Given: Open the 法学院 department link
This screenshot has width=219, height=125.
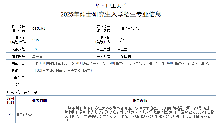Looking at the screenshot, I should (x=37, y=56).
